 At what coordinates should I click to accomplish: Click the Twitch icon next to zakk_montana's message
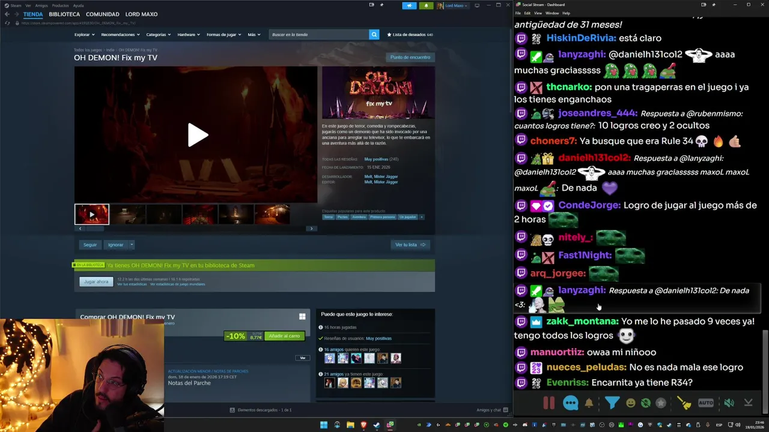click(x=521, y=322)
